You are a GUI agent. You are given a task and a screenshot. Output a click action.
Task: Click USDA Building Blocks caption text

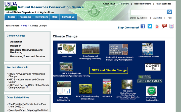click(72, 74)
